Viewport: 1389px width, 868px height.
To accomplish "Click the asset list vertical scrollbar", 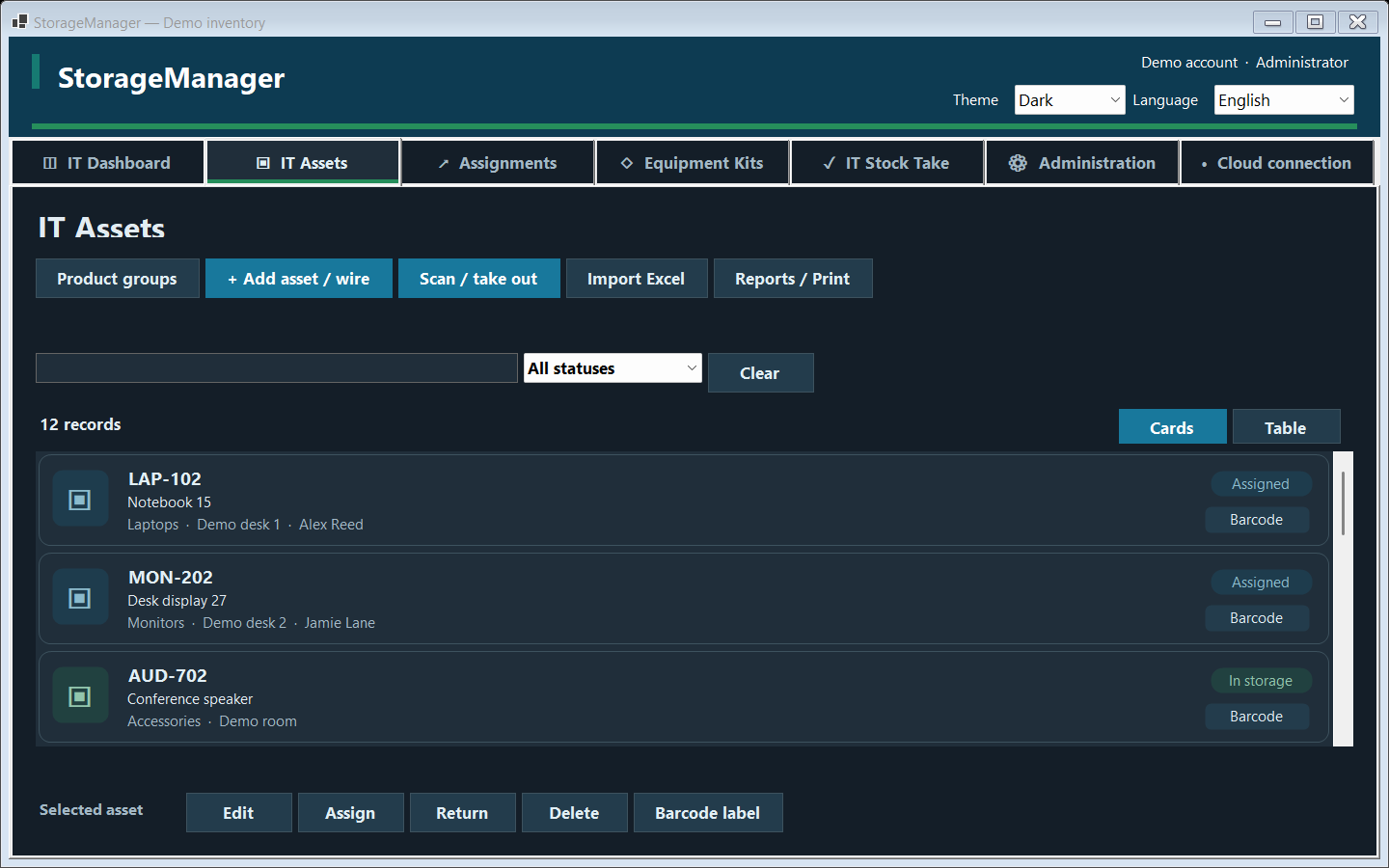I will [x=1343, y=599].
